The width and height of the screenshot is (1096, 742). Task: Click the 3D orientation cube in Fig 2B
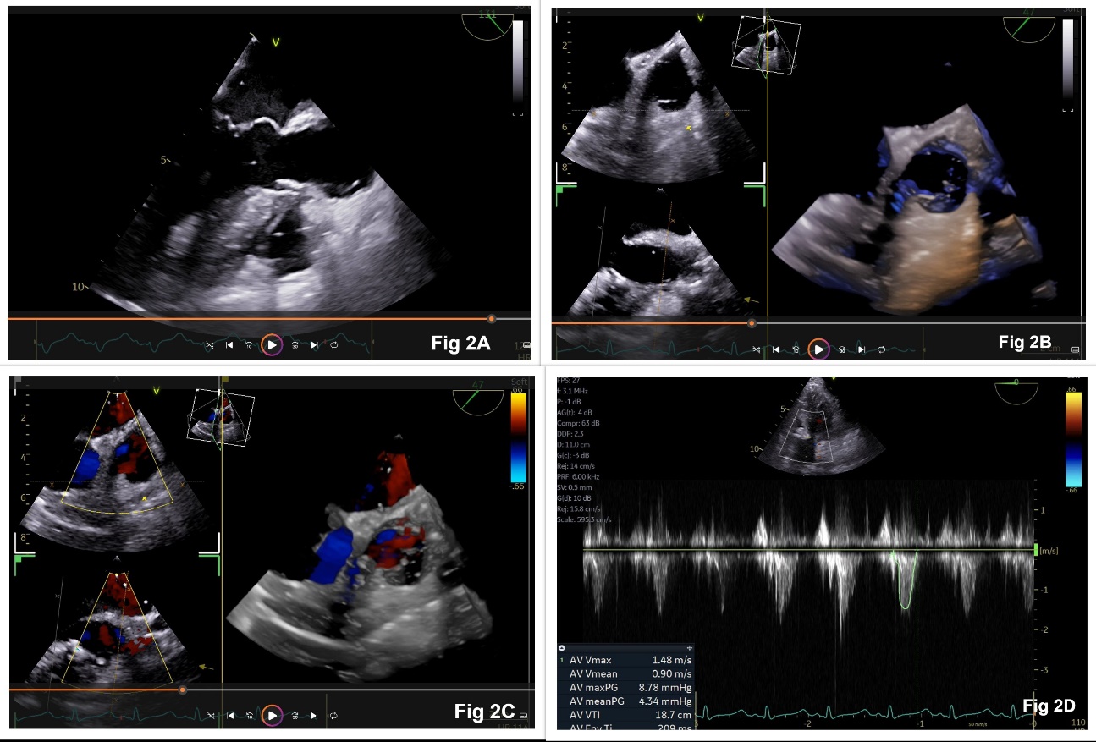coord(765,46)
